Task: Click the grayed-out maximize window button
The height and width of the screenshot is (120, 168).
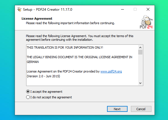Action: coord(135,10)
